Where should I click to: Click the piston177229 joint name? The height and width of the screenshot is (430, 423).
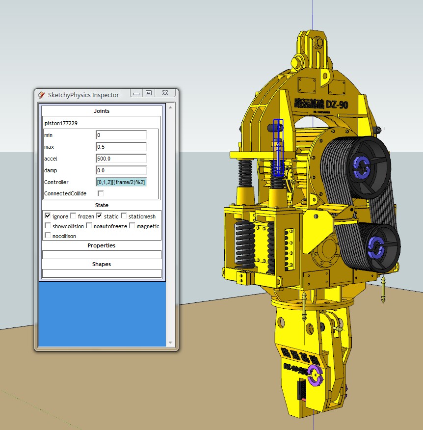click(x=61, y=123)
